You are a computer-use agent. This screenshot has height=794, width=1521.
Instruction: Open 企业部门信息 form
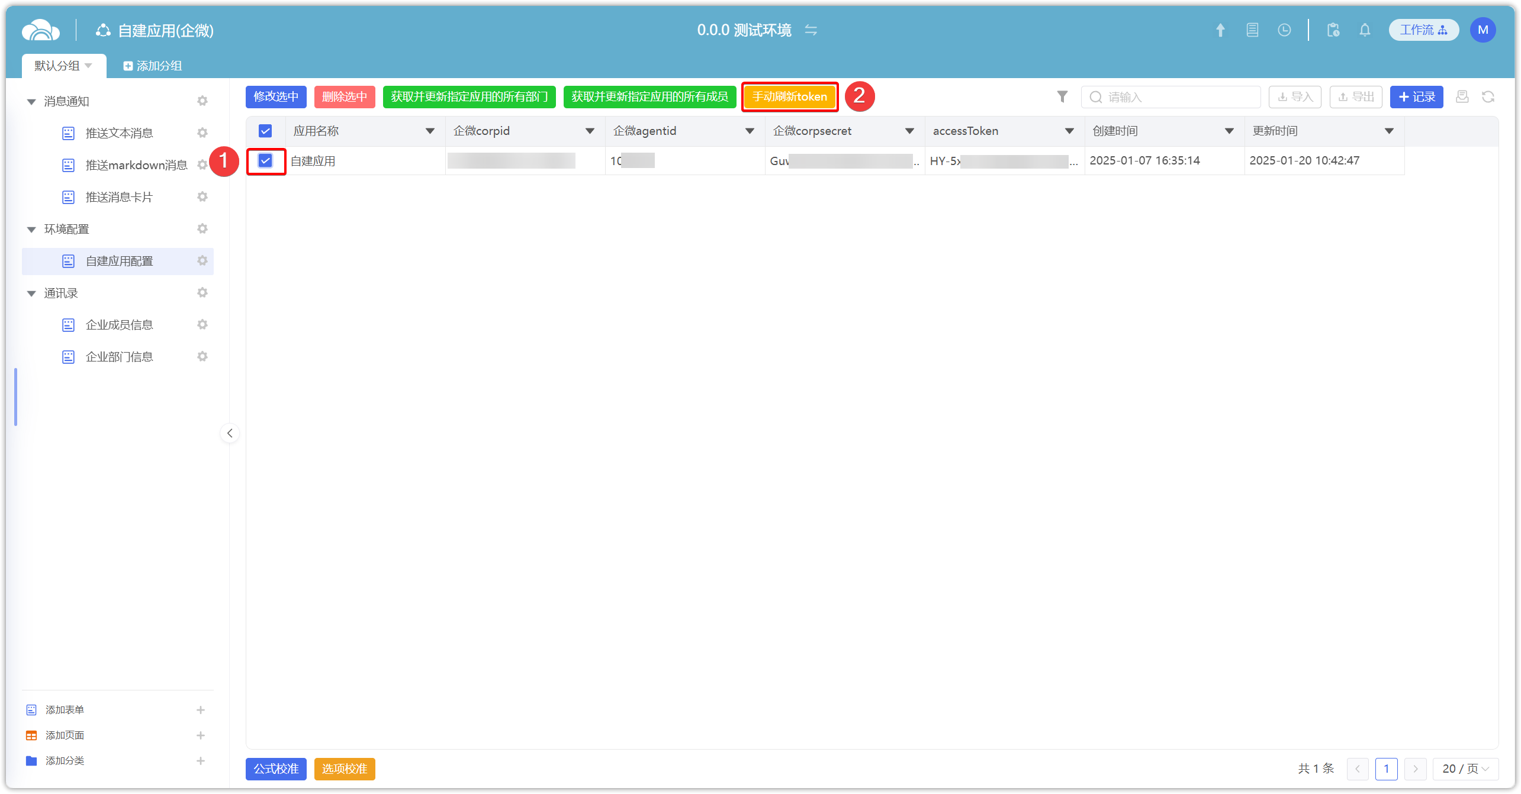tap(119, 357)
